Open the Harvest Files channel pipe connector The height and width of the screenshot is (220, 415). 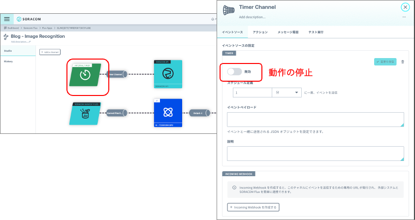tap(117, 113)
